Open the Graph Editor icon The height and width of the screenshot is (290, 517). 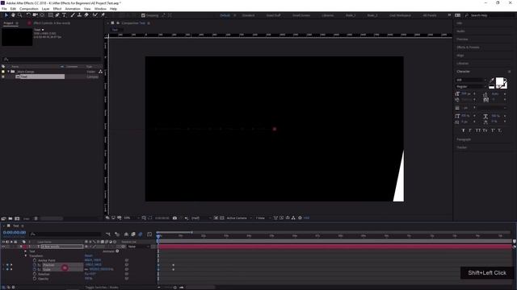[149, 234]
